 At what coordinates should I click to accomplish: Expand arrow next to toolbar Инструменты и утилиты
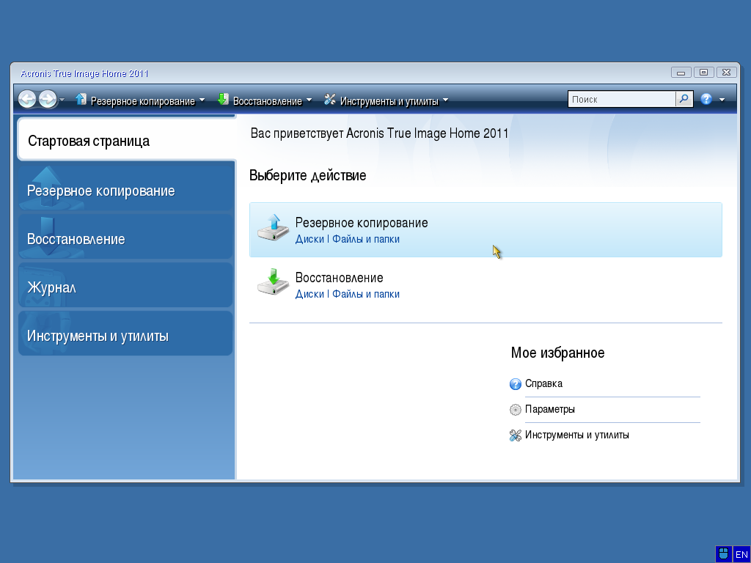click(445, 100)
